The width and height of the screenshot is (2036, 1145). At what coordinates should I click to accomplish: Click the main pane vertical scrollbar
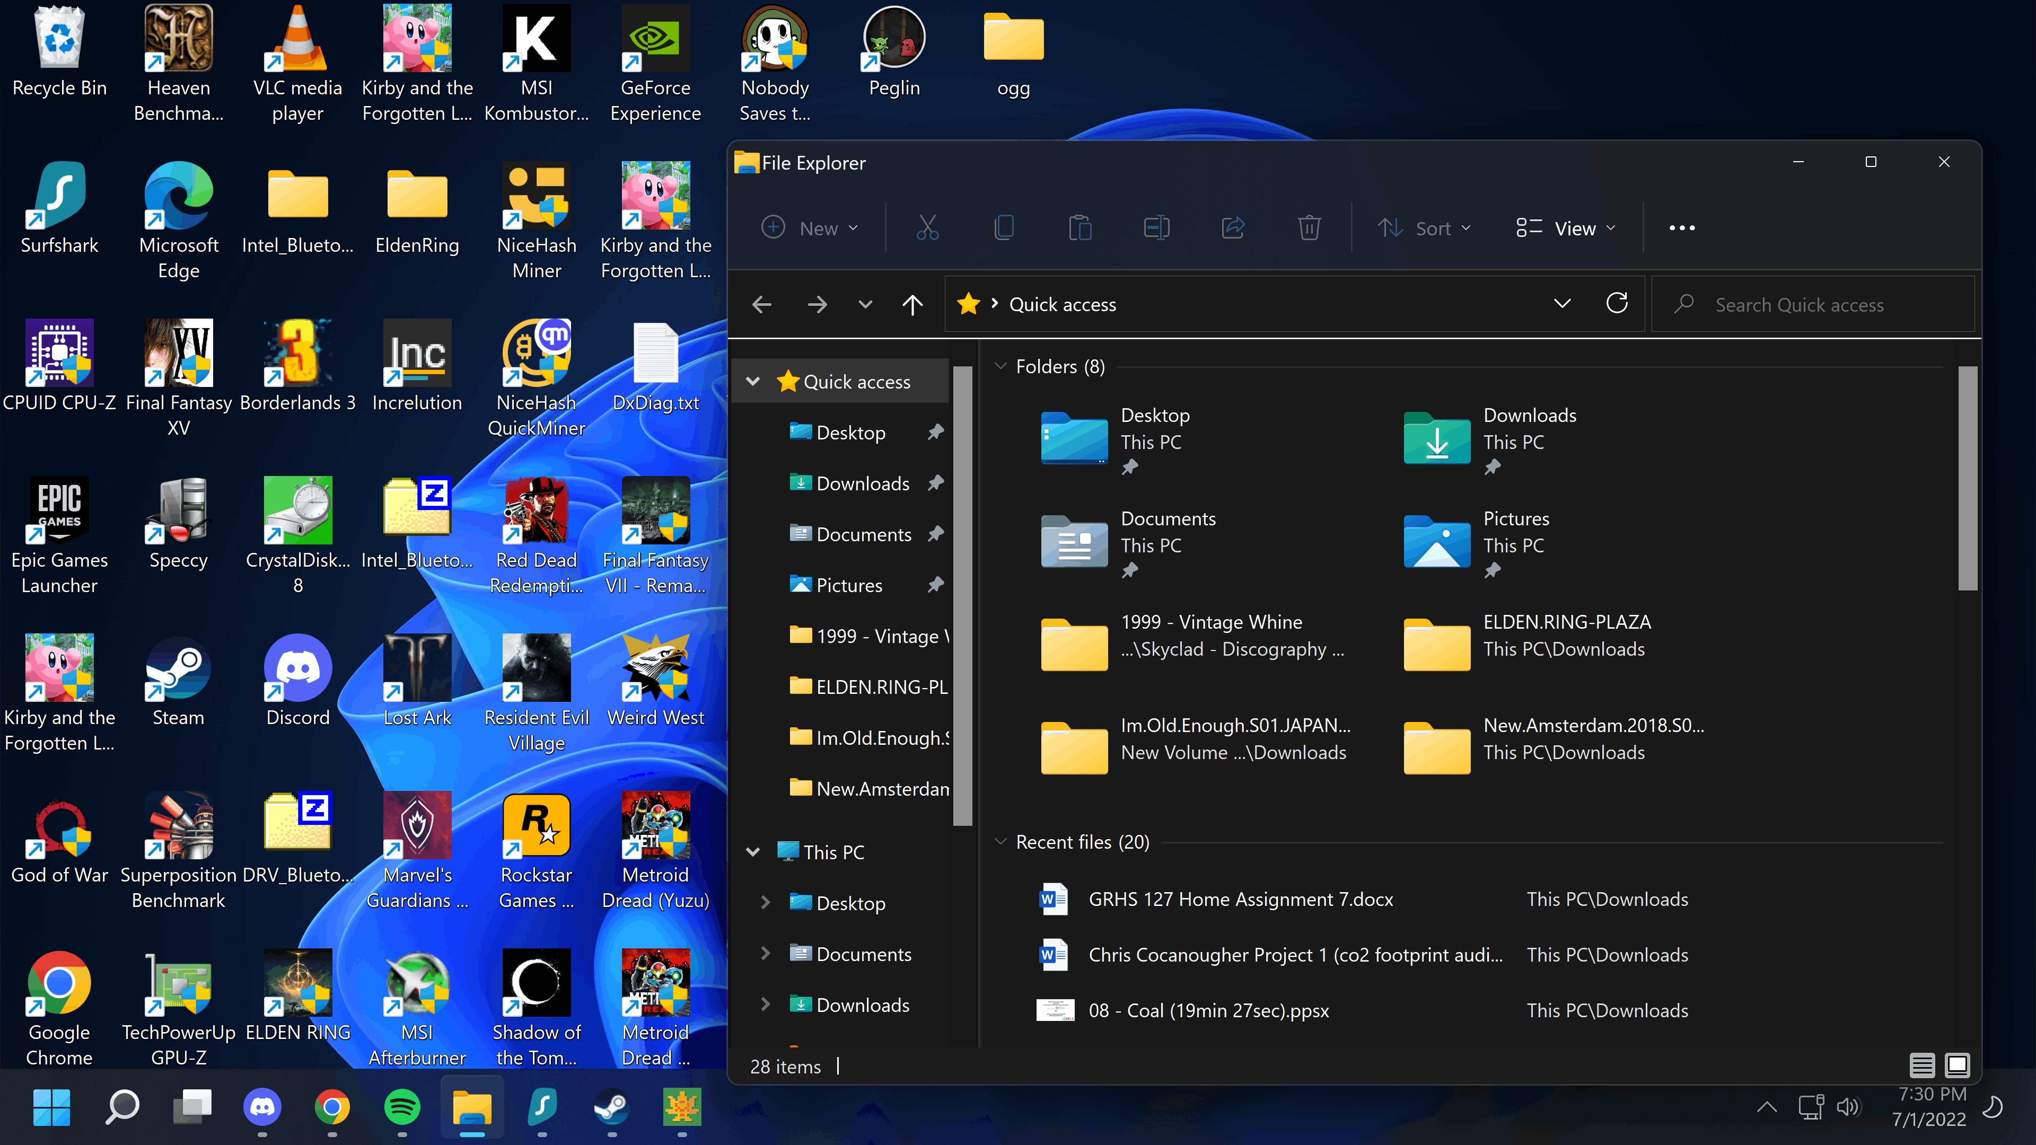click(x=1967, y=478)
